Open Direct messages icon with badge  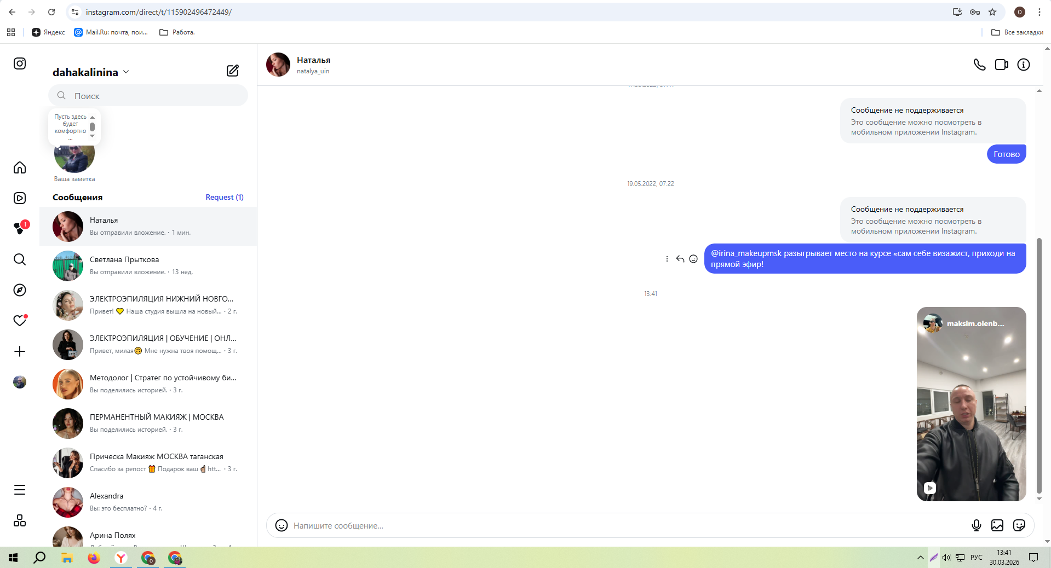click(x=20, y=228)
